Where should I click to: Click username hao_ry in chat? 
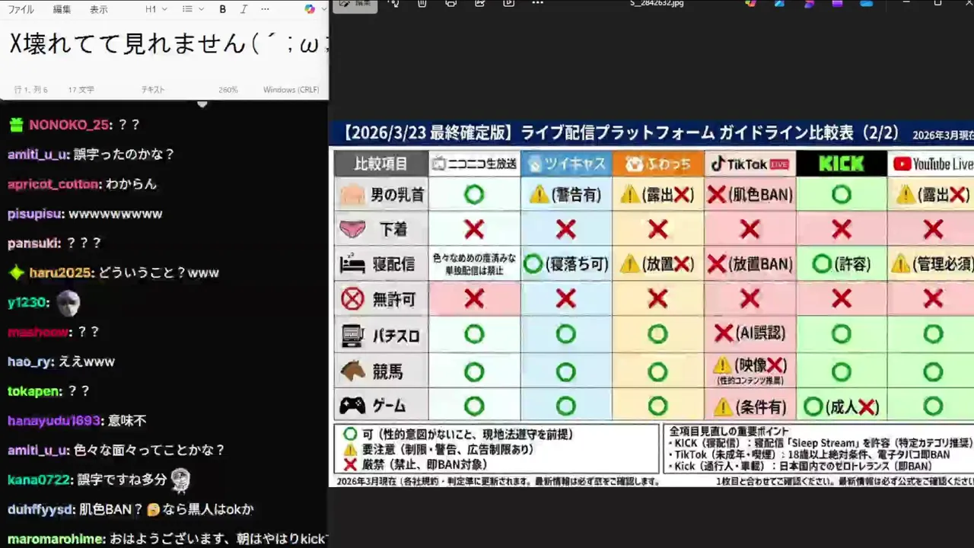29,362
